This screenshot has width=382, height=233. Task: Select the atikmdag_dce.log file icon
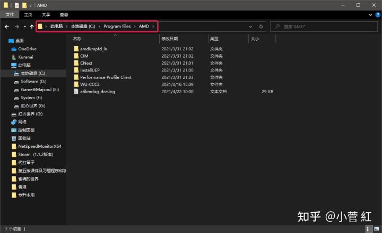point(76,92)
